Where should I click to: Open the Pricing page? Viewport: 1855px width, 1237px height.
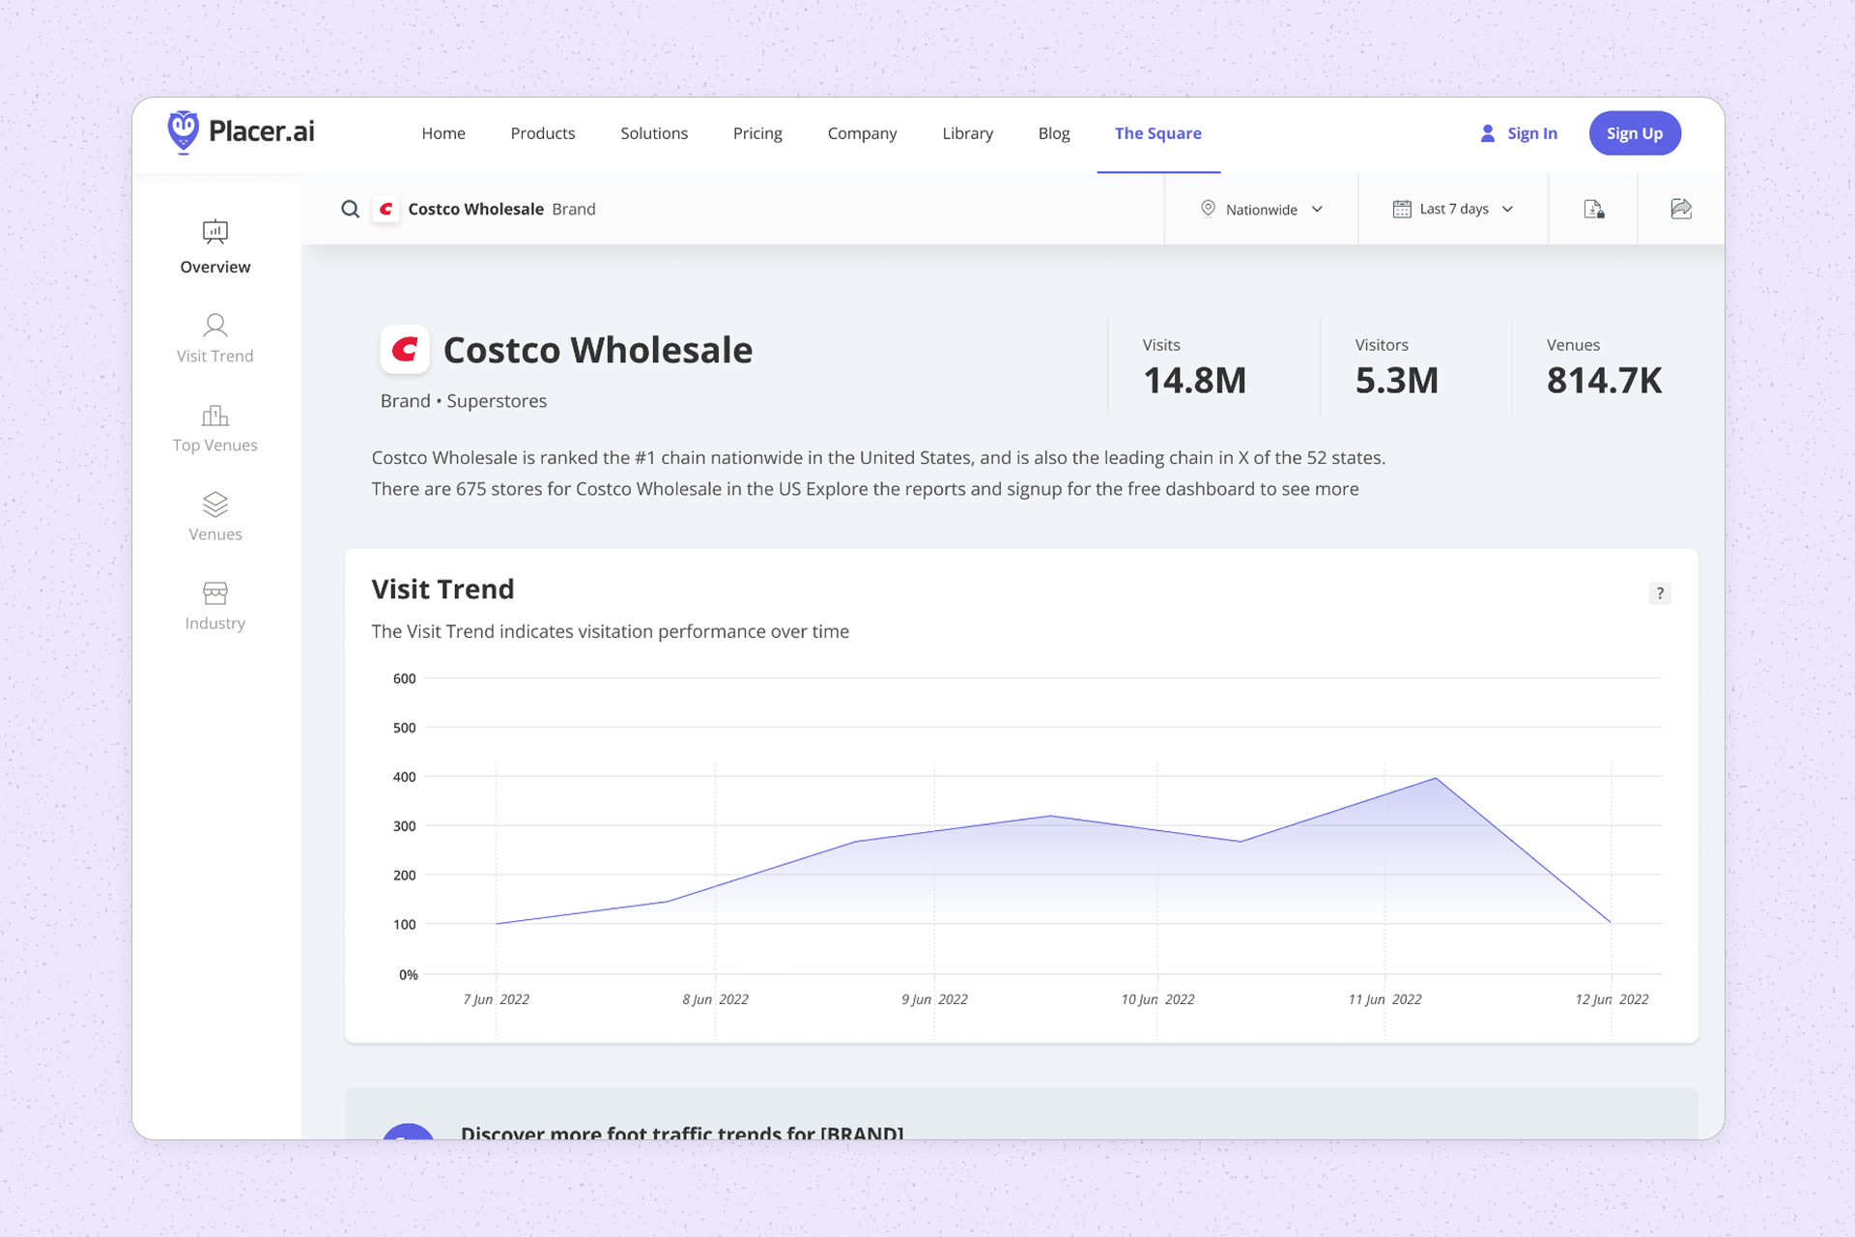pyautogui.click(x=757, y=133)
